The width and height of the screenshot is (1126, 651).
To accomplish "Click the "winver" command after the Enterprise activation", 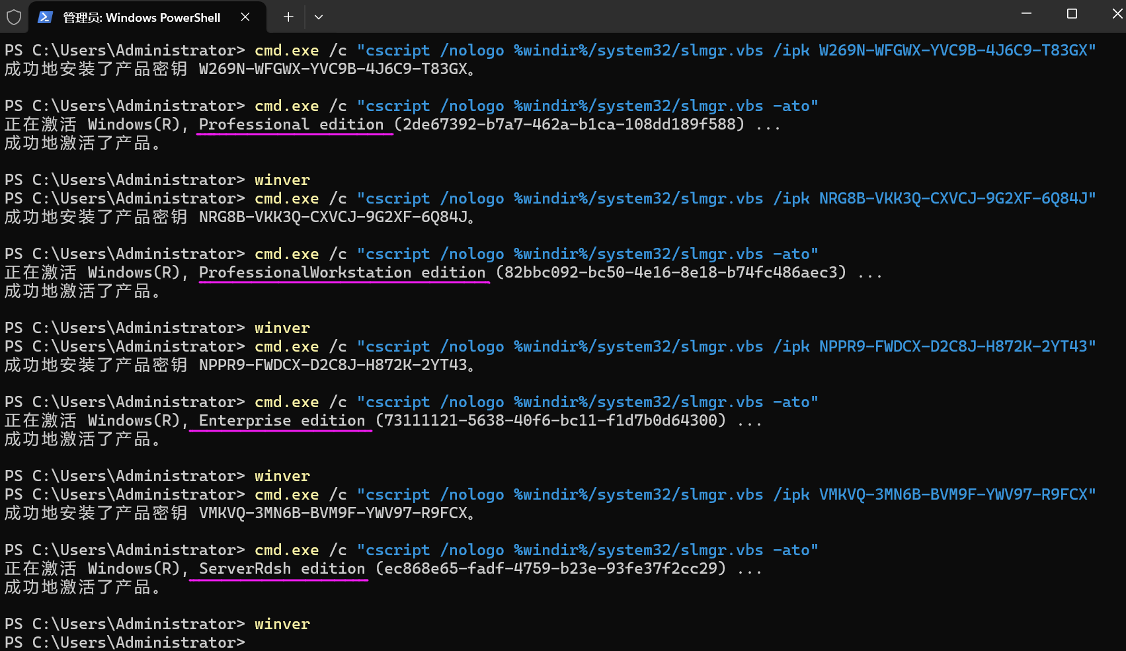I will coord(282,476).
